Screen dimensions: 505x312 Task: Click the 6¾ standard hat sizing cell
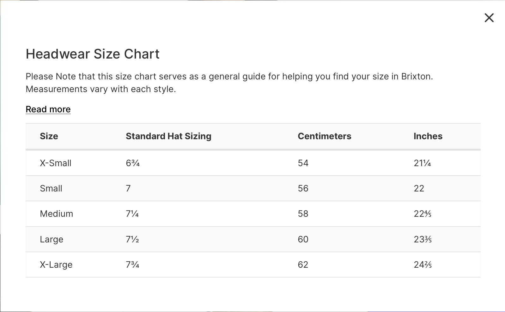133,163
